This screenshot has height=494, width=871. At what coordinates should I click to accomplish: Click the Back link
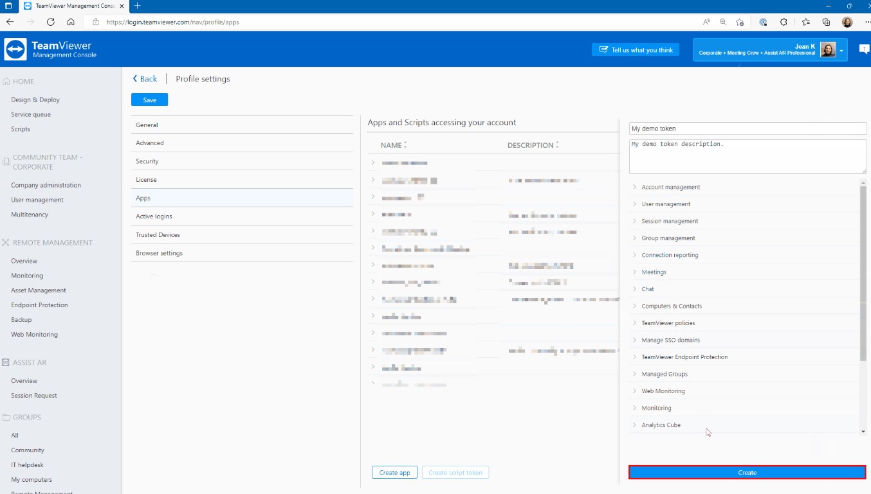click(145, 78)
